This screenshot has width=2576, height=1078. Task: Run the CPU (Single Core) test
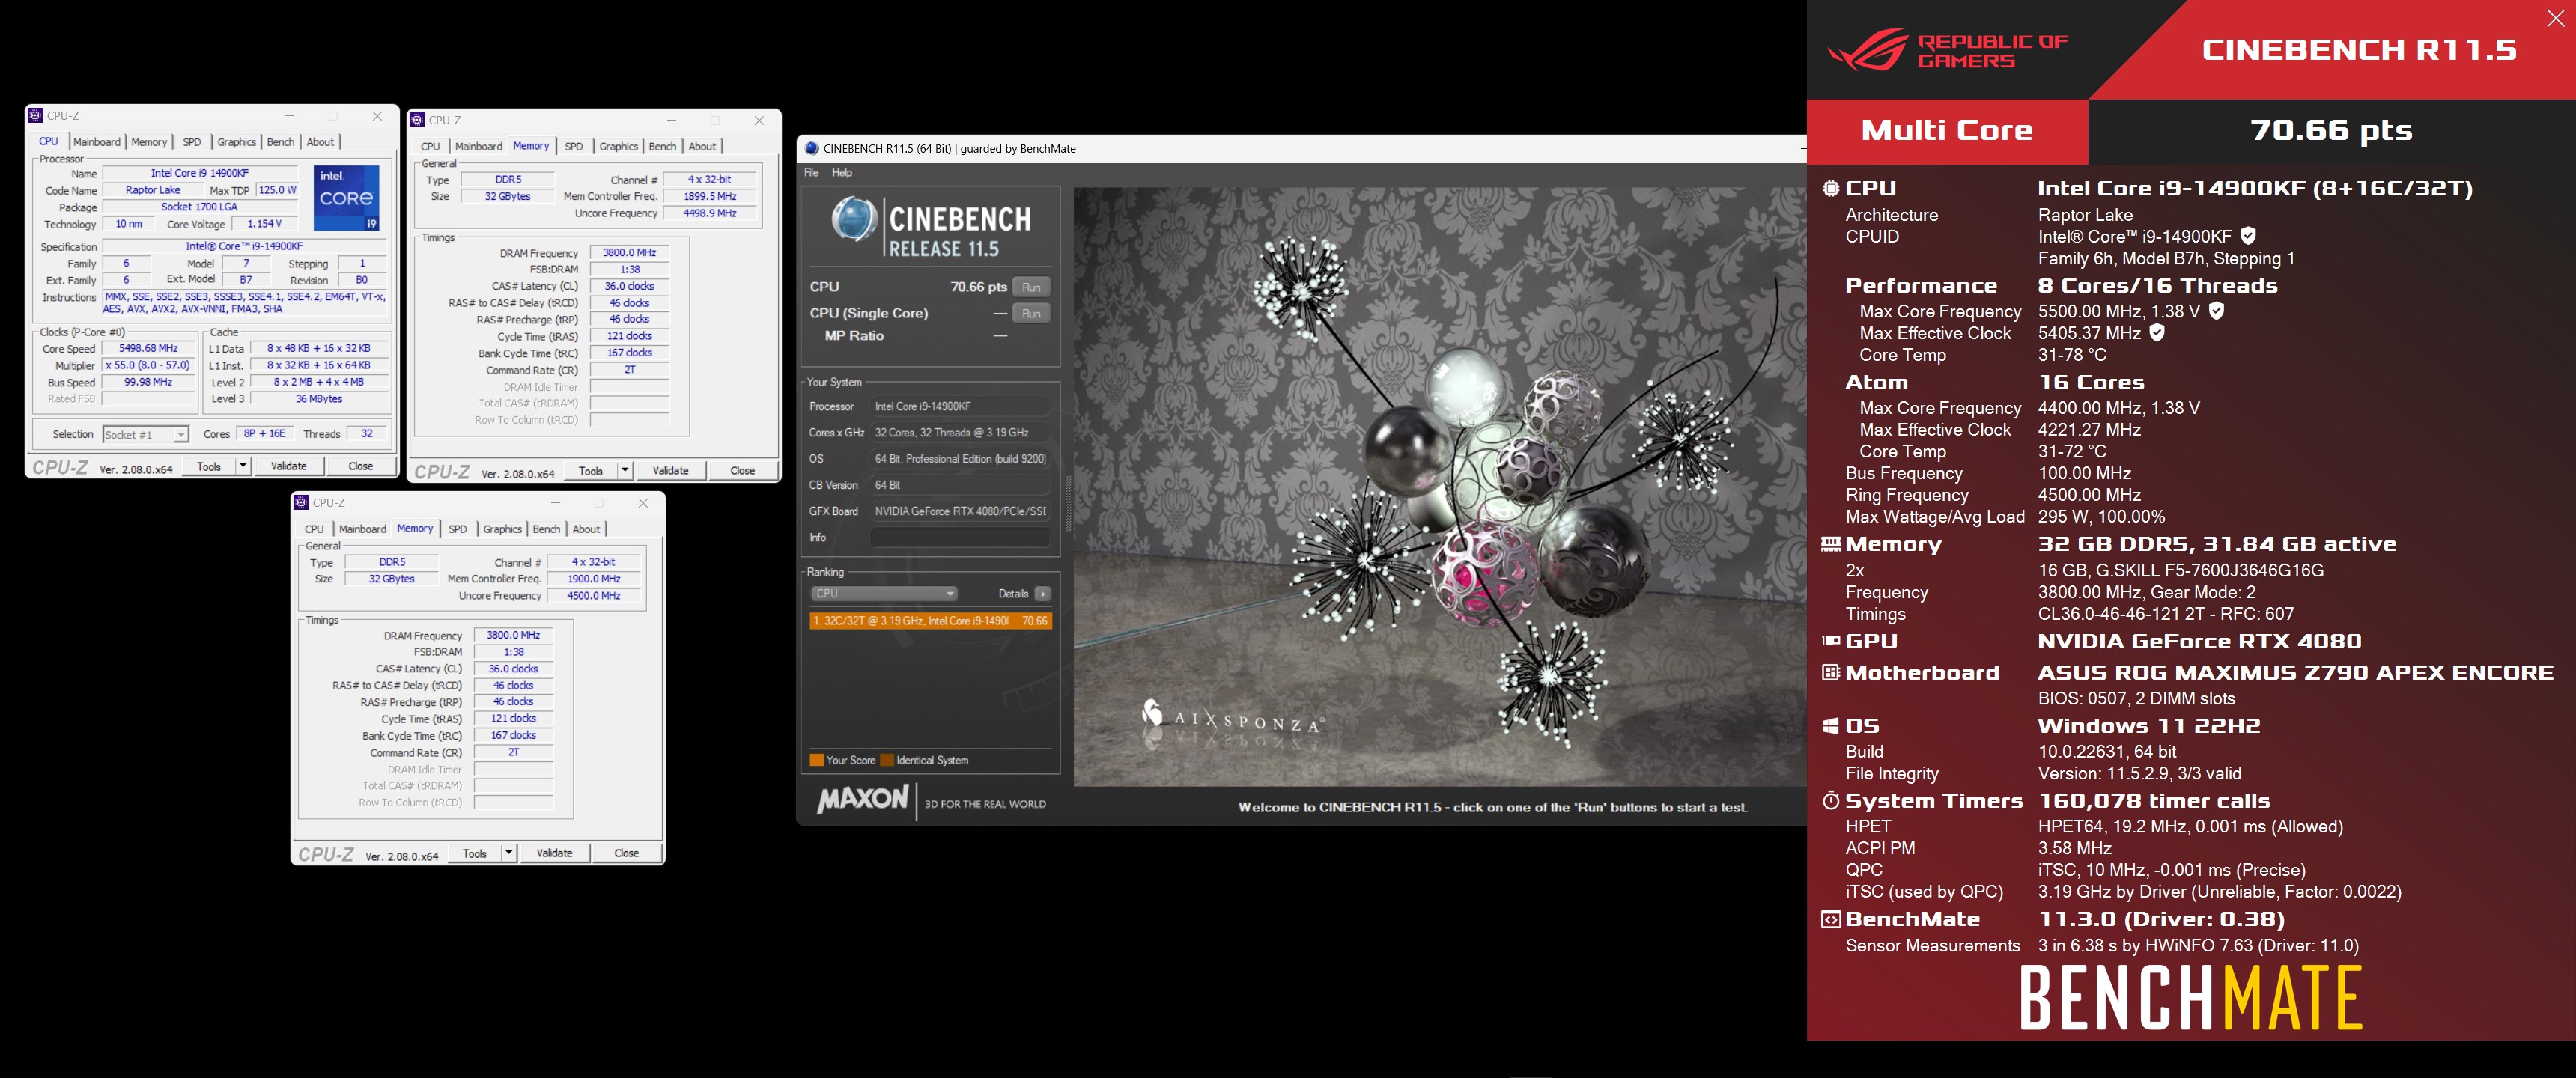click(x=1031, y=313)
